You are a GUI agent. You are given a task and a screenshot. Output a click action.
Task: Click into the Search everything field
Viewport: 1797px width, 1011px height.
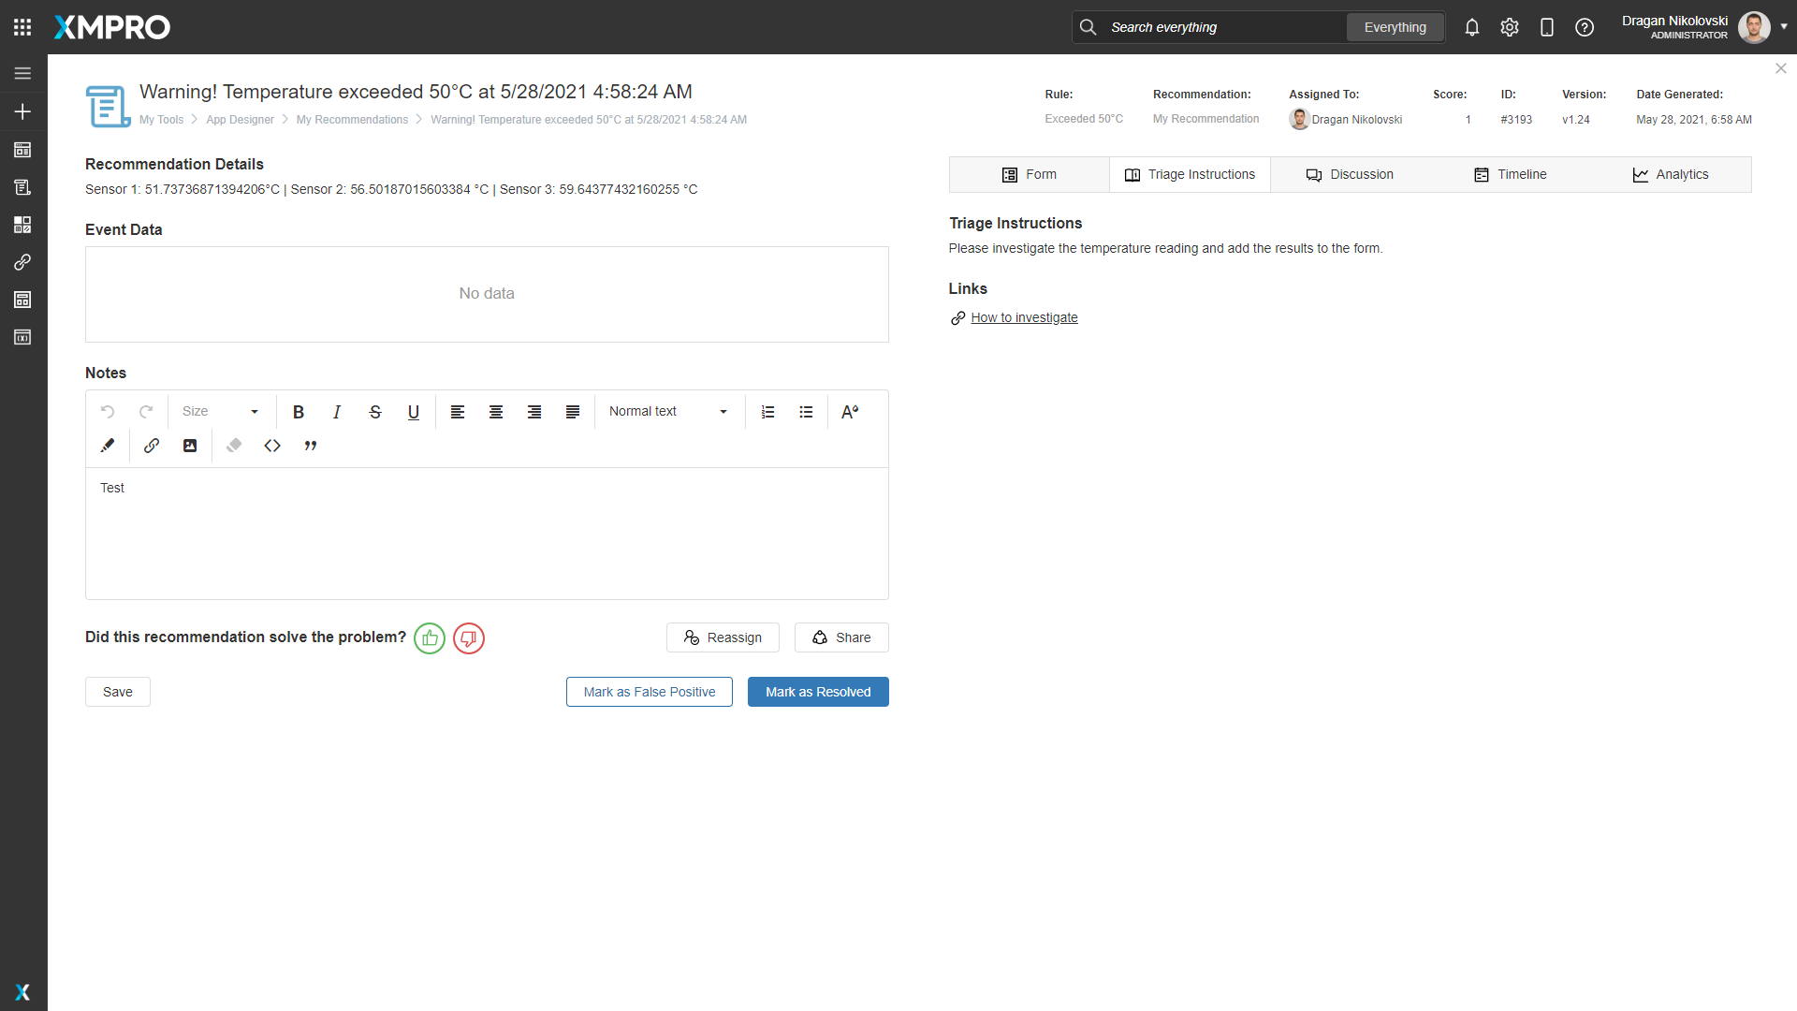1217,27
